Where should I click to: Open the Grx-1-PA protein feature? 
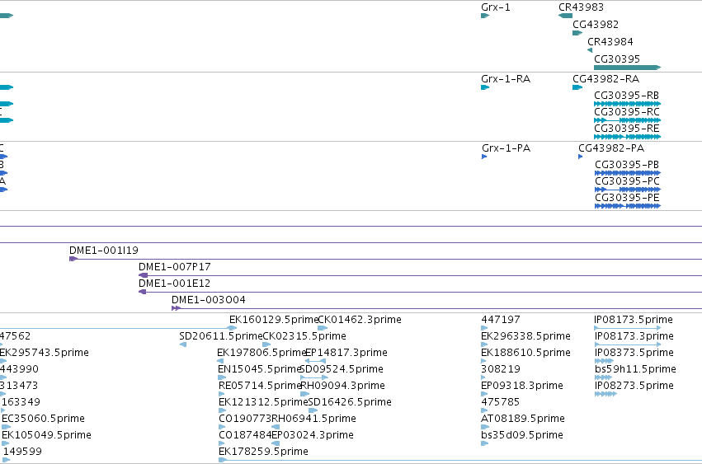(484, 157)
